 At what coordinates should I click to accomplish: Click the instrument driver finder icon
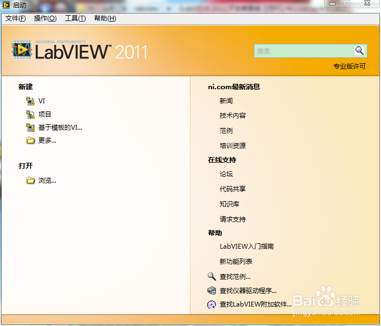(x=212, y=290)
